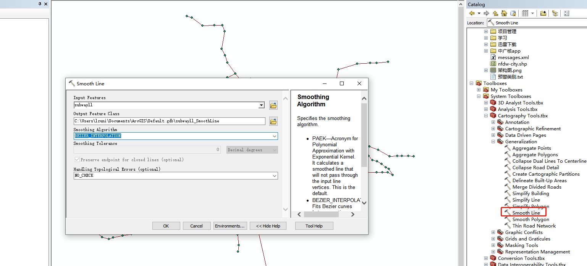
Task: Open the Input Features dropdown
Action: click(x=262, y=105)
